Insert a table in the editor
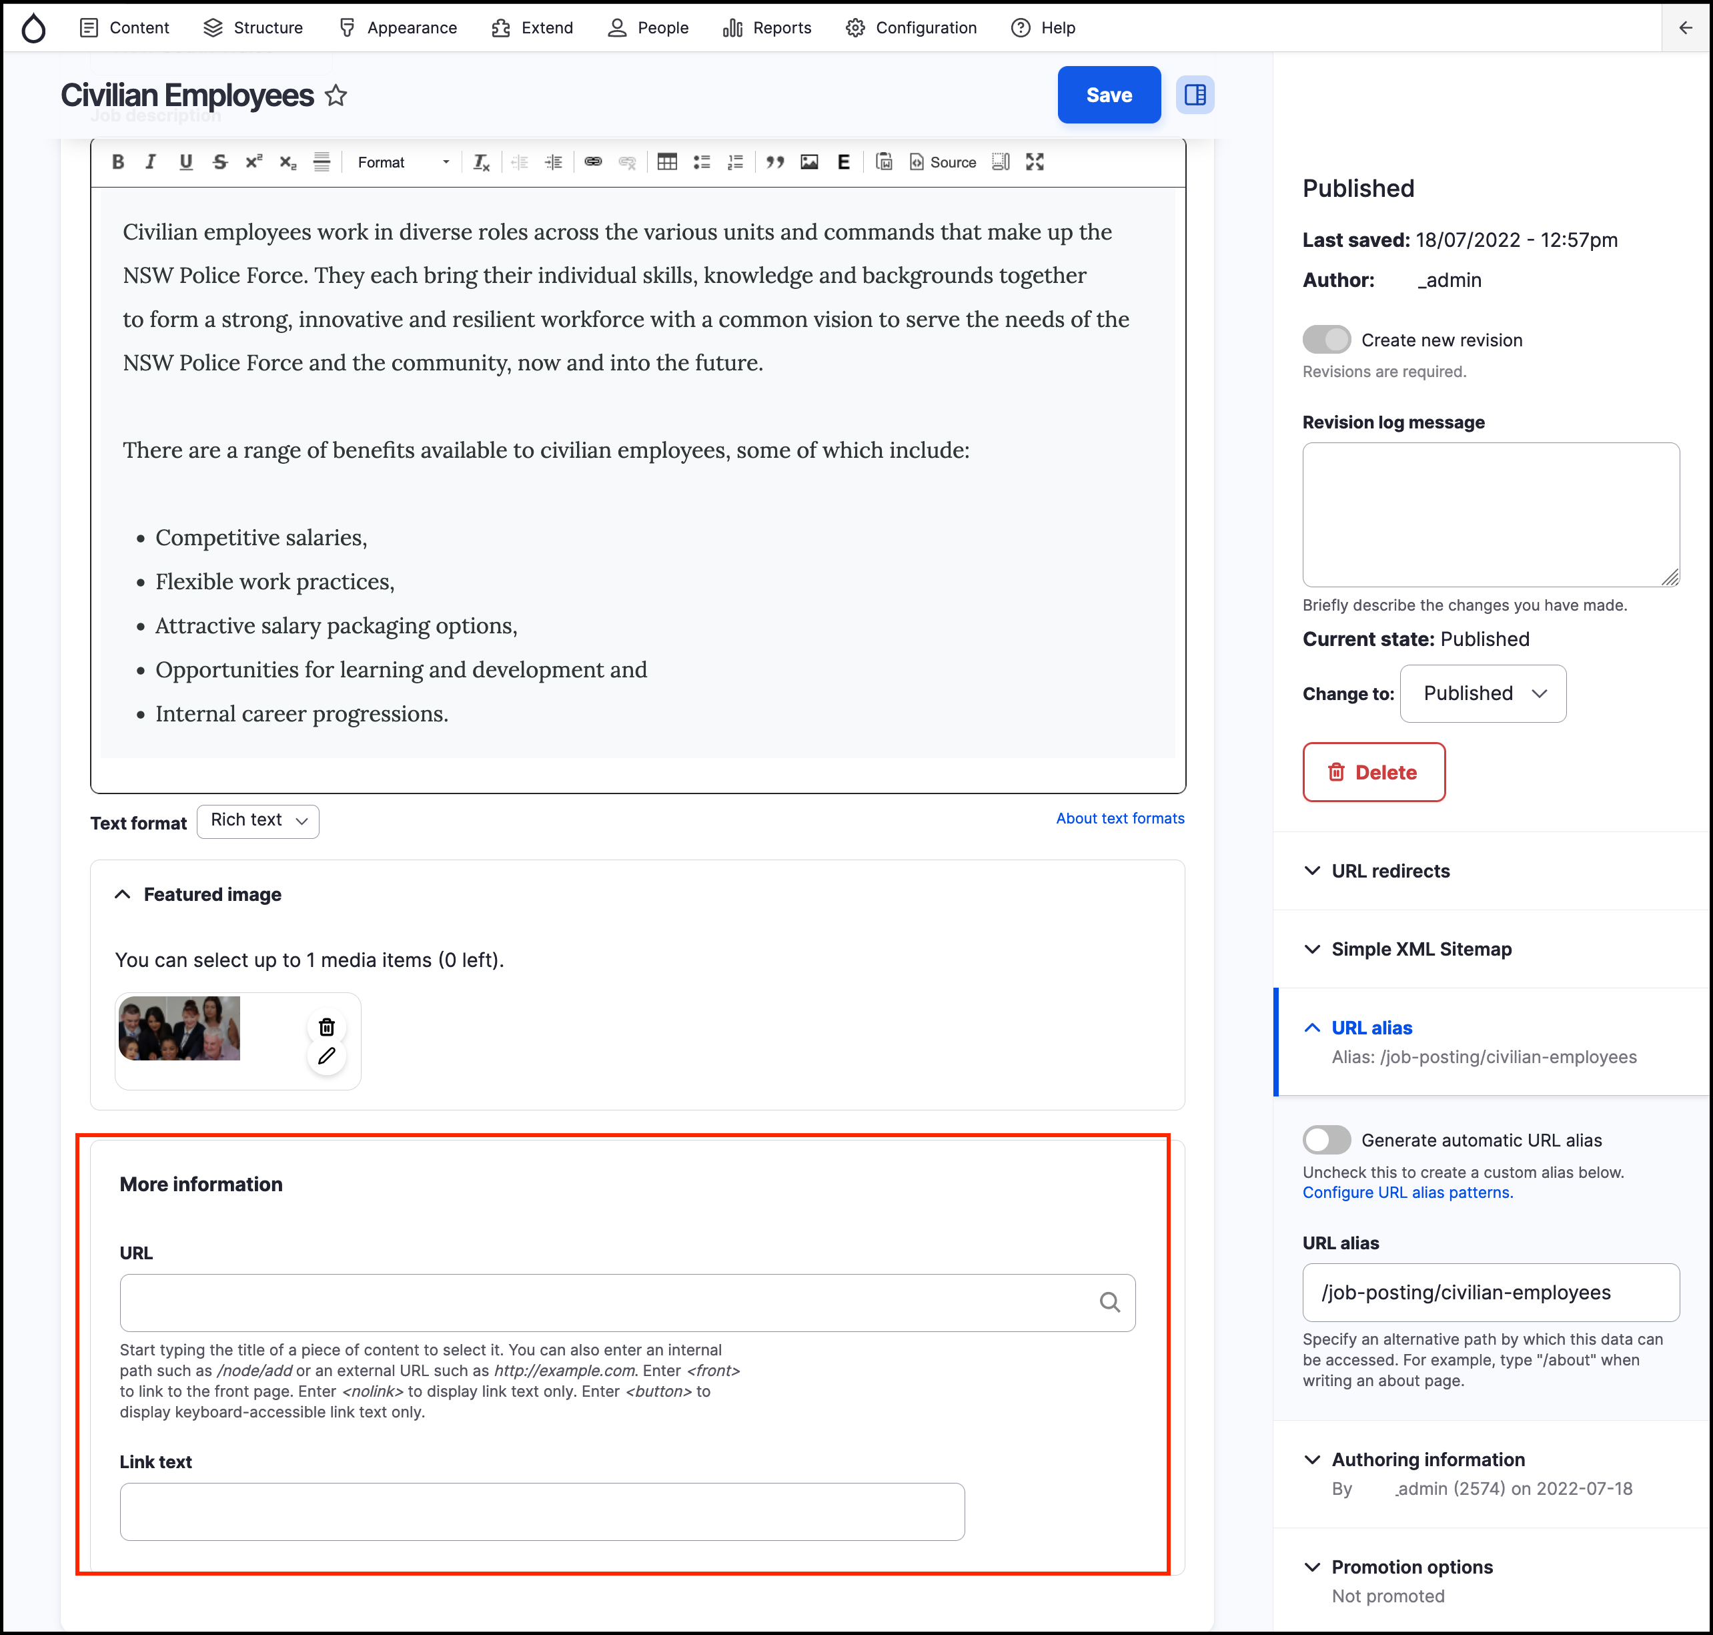 (668, 162)
